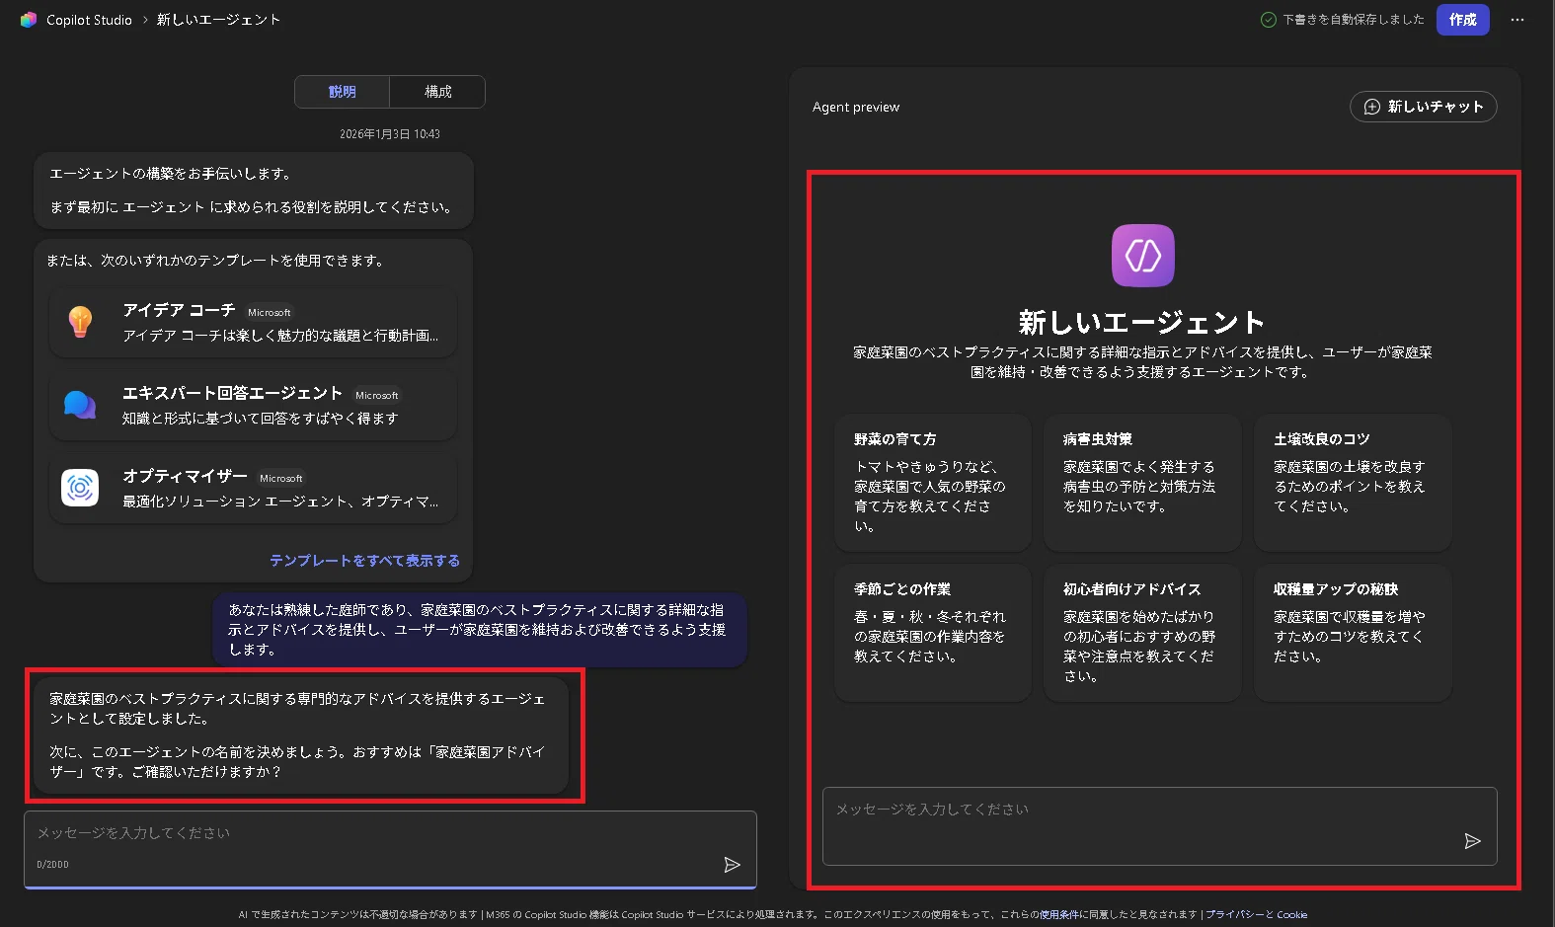Choose the オプティマイザー template

(254, 489)
